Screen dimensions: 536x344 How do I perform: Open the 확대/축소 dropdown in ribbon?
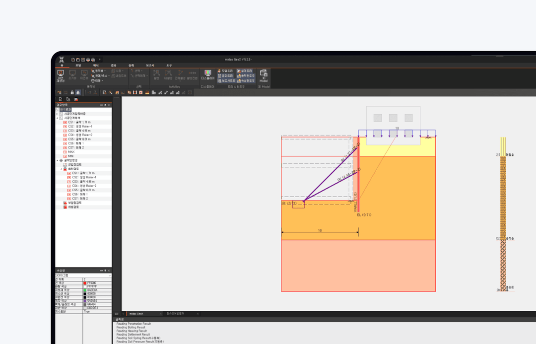[100, 75]
